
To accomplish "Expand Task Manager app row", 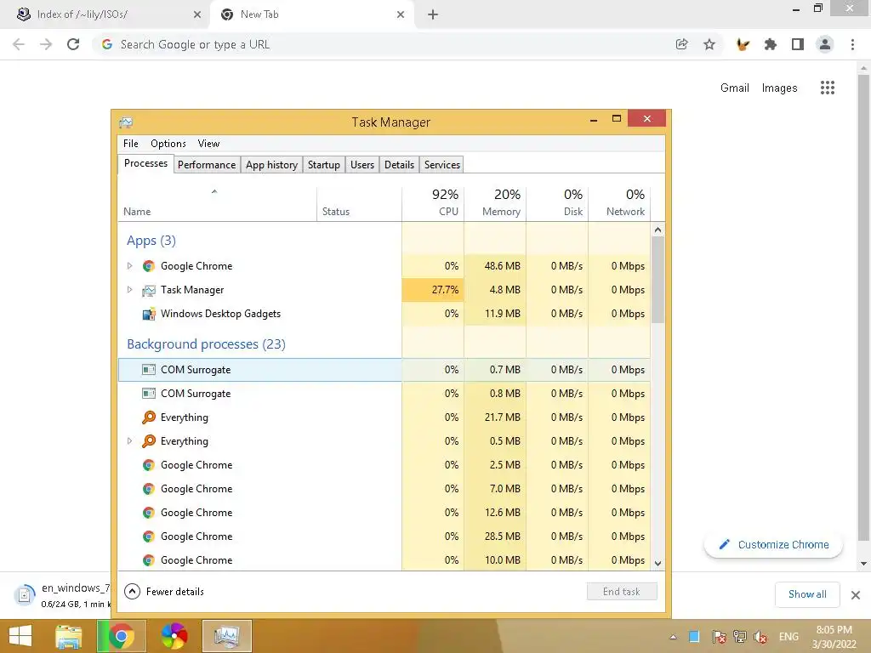I will pyautogui.click(x=129, y=290).
